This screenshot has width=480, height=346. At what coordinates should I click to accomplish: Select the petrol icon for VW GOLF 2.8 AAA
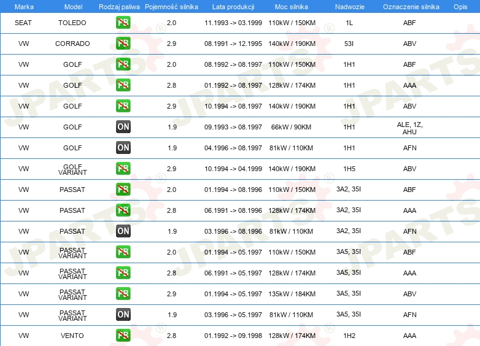[x=123, y=85]
